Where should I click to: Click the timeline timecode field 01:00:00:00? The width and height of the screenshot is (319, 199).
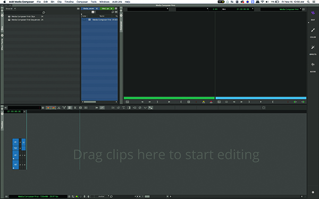tap(14, 111)
